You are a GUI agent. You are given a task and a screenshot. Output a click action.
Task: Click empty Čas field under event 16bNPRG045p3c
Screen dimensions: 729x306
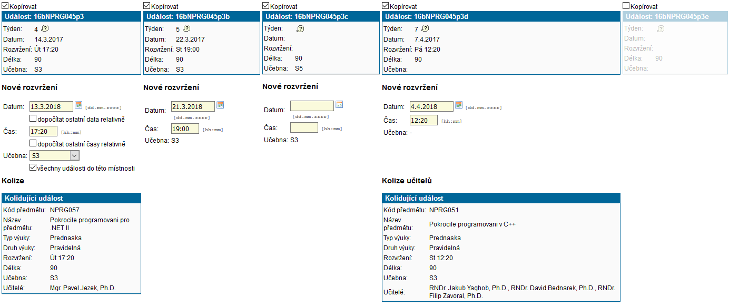(x=304, y=127)
